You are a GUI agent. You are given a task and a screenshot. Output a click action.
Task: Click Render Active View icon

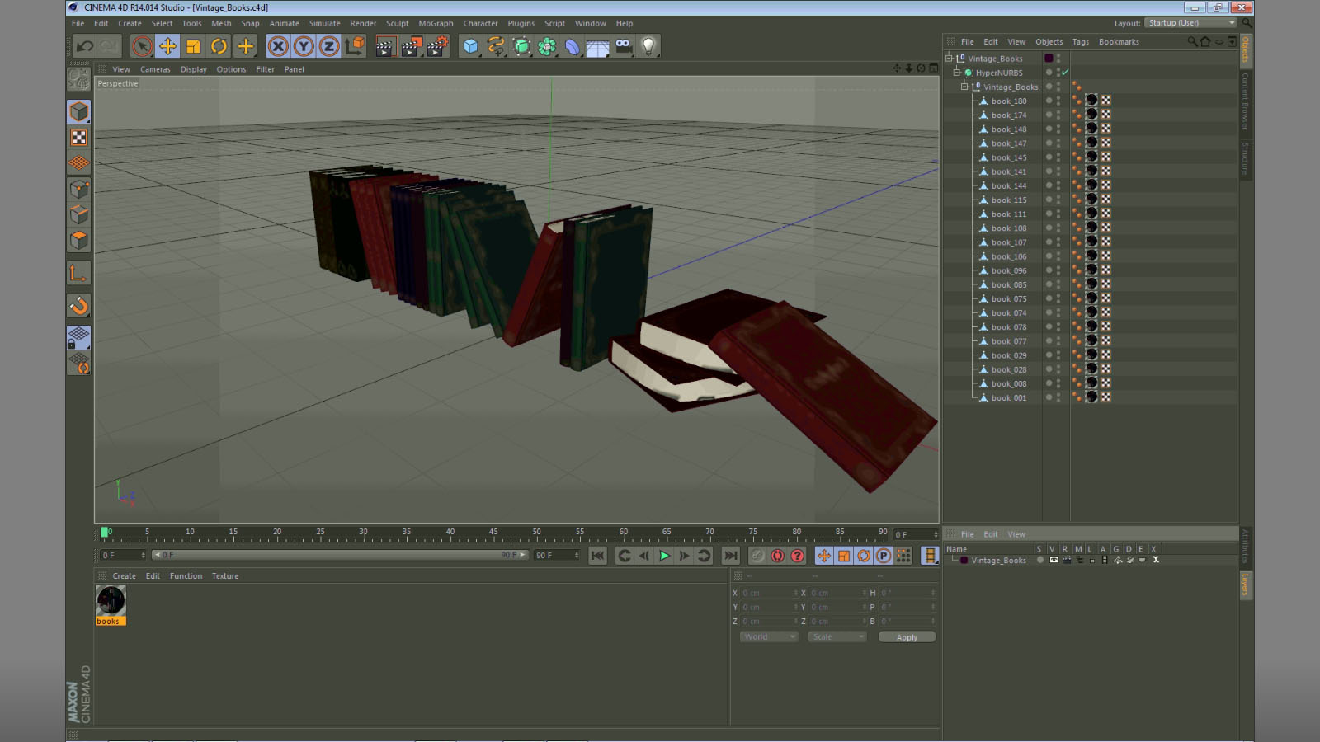pyautogui.click(x=384, y=46)
